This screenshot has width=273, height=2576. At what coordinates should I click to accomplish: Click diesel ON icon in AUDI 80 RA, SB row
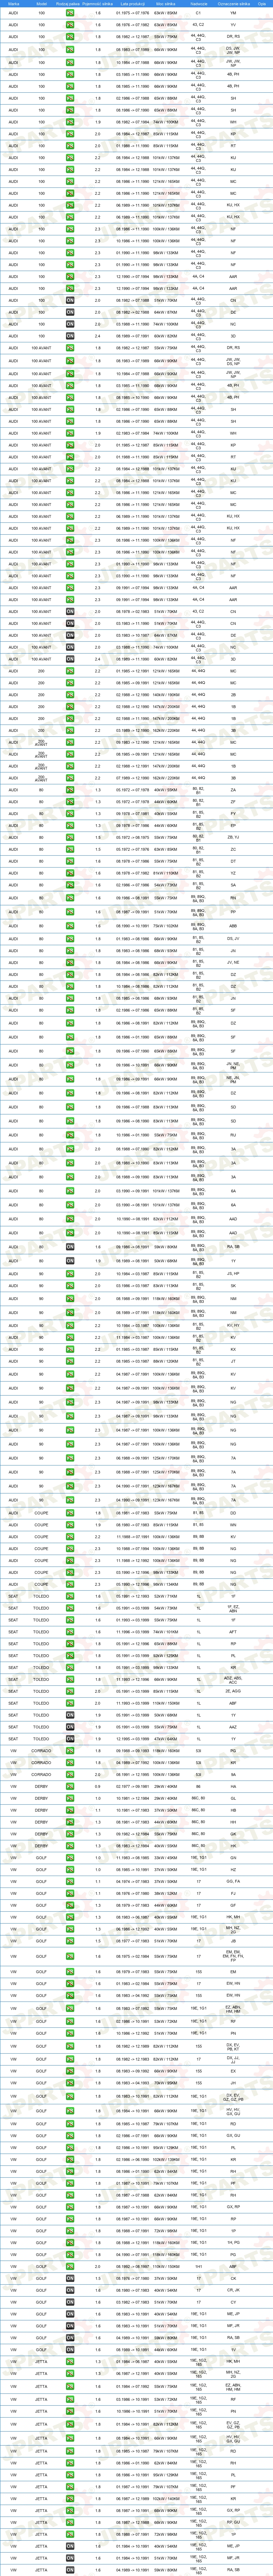pos(70,1247)
